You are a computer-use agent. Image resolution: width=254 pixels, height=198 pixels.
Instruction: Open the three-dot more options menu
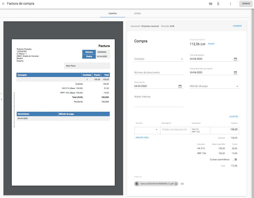pos(230,4)
